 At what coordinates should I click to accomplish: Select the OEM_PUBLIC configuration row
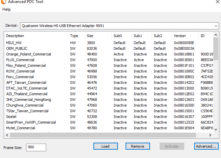pyautogui.click(x=16, y=48)
